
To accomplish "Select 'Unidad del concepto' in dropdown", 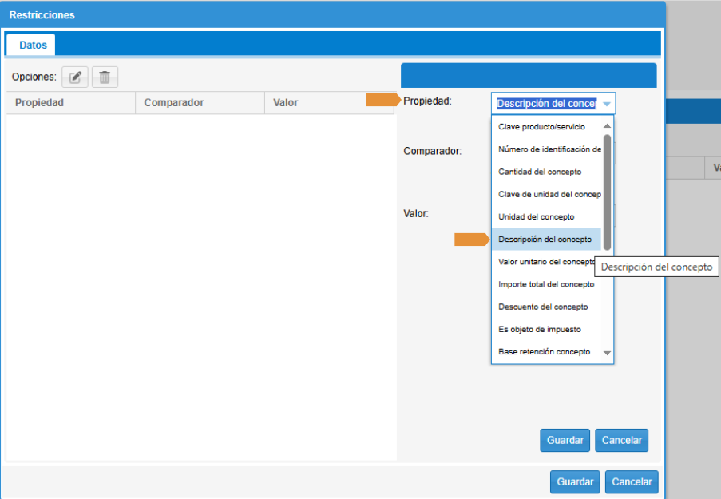I will (x=536, y=216).
